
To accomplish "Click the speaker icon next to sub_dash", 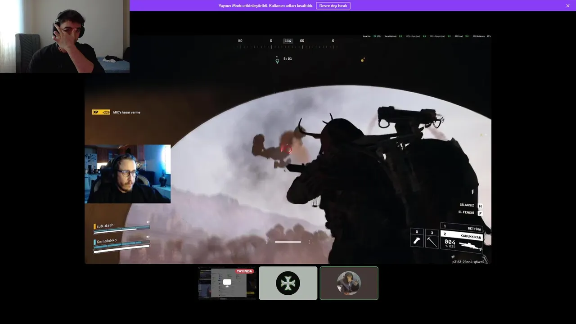I will pyautogui.click(x=148, y=222).
